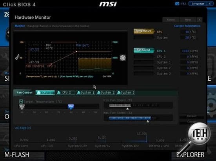Open EXPLORER in the background BIOS menu
This screenshot has height=161, width=216.
(190, 155)
